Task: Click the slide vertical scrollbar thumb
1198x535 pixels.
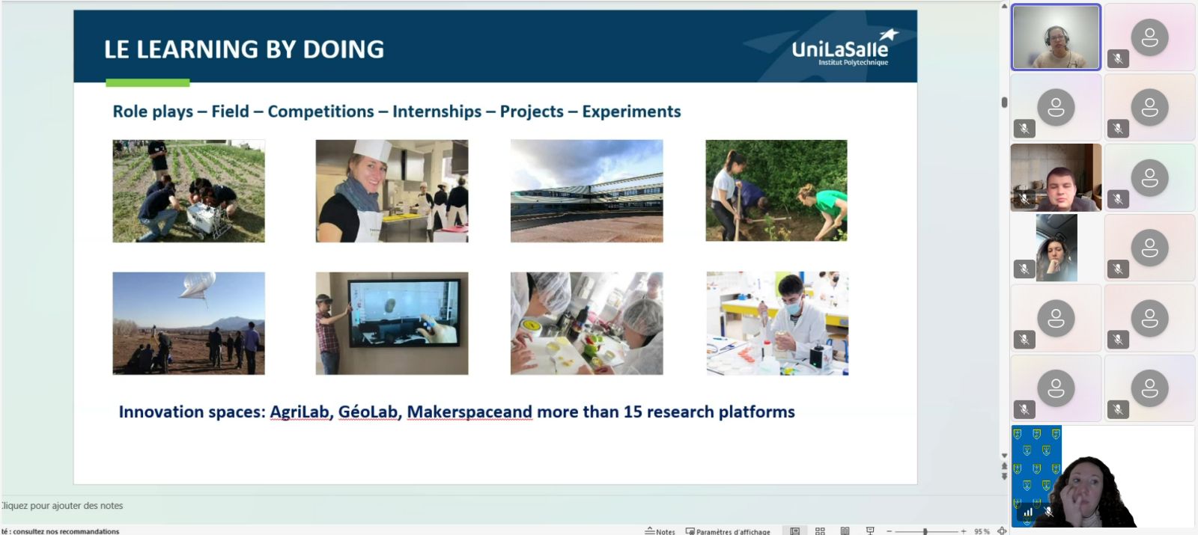Action: [1004, 103]
